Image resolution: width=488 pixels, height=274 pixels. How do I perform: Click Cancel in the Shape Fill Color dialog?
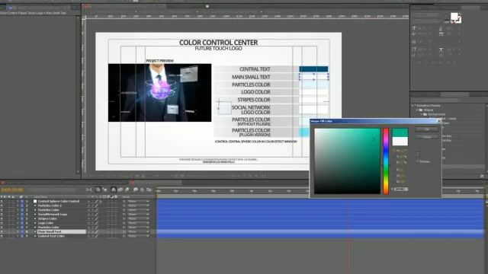(427, 137)
